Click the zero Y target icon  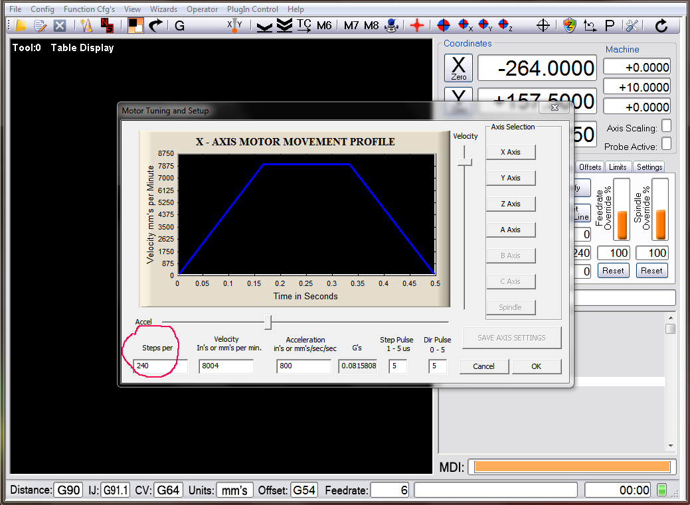(x=485, y=25)
